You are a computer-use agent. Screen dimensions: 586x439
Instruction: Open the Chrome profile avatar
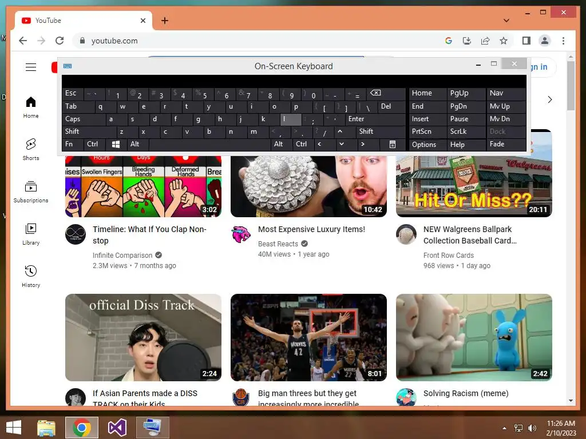coord(545,41)
